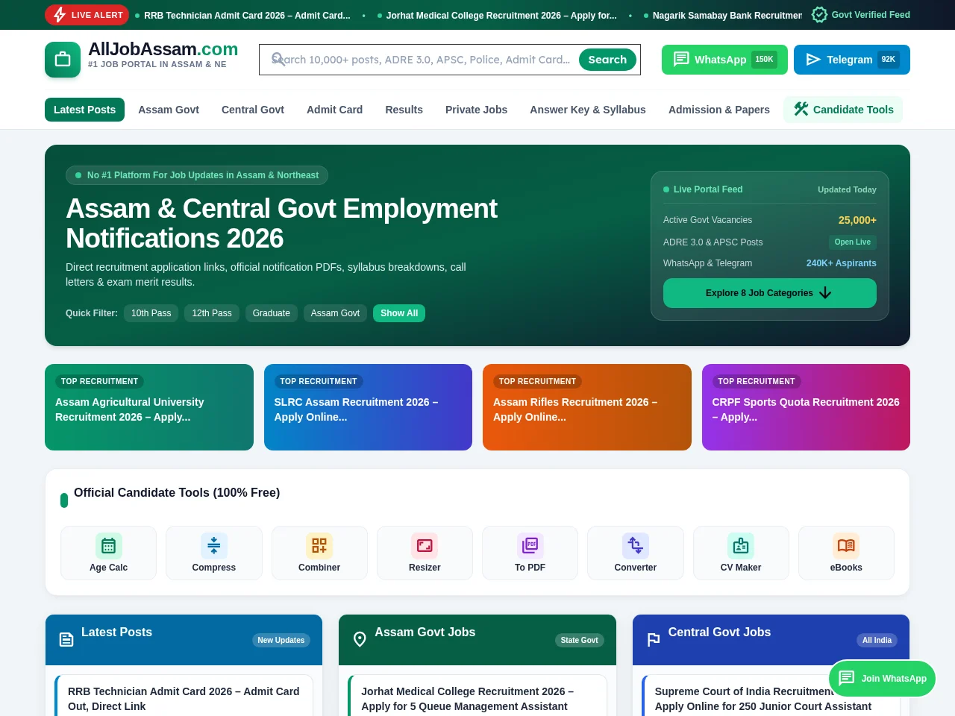
Task: Select the 12th Pass quick filter
Action: coord(212,313)
